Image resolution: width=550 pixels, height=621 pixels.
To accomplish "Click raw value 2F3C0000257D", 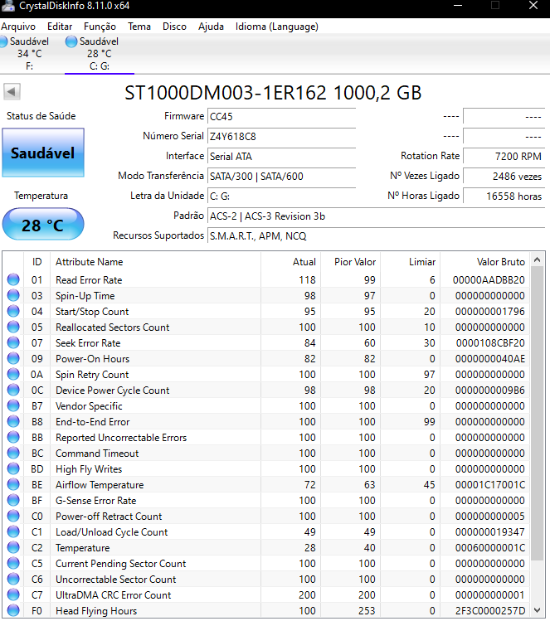I will coord(490,611).
